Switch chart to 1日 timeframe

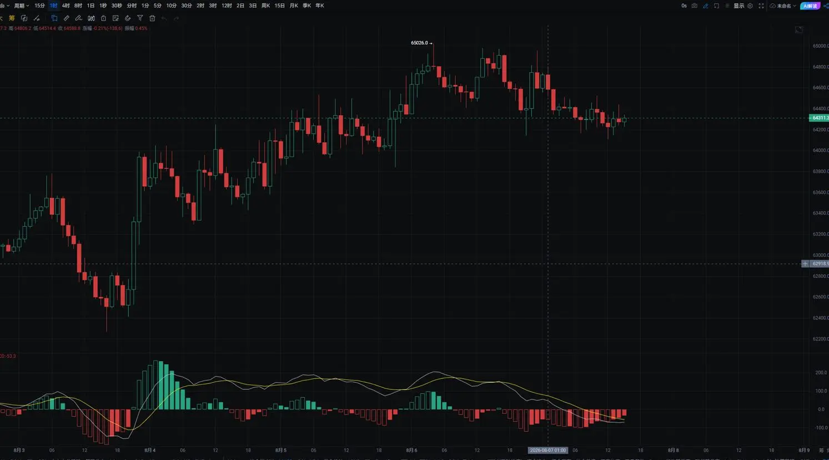(x=91, y=6)
